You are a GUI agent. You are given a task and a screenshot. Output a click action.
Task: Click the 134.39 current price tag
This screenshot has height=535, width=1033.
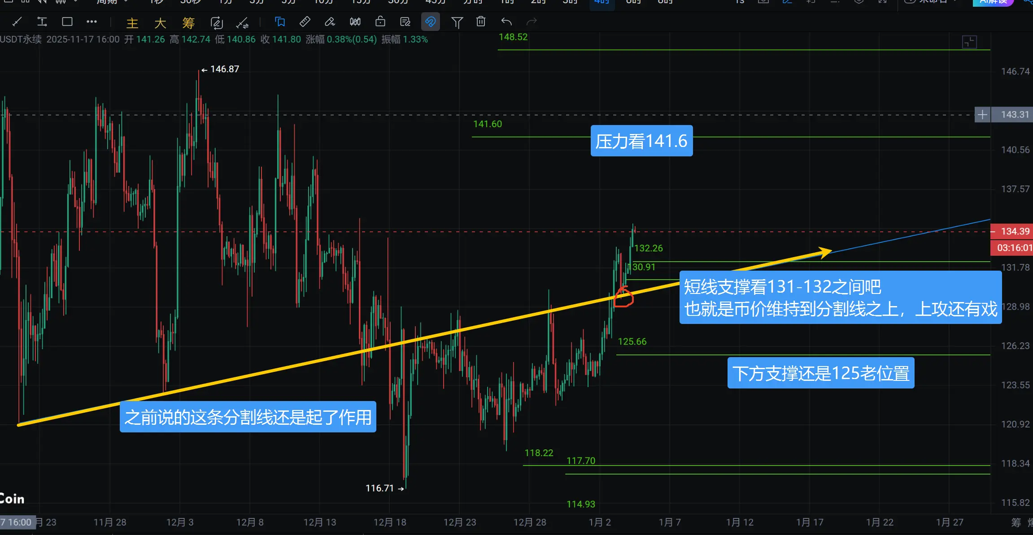[x=1015, y=231]
